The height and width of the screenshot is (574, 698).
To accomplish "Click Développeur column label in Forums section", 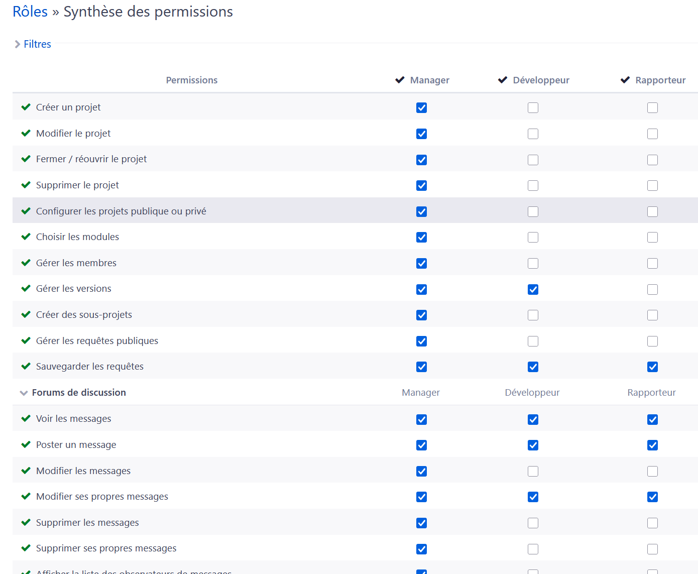I will 532,392.
